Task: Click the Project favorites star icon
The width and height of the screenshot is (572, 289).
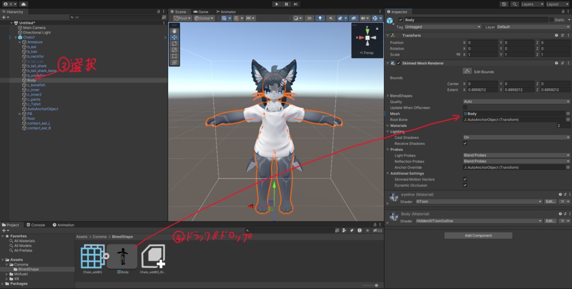Action: (368, 231)
